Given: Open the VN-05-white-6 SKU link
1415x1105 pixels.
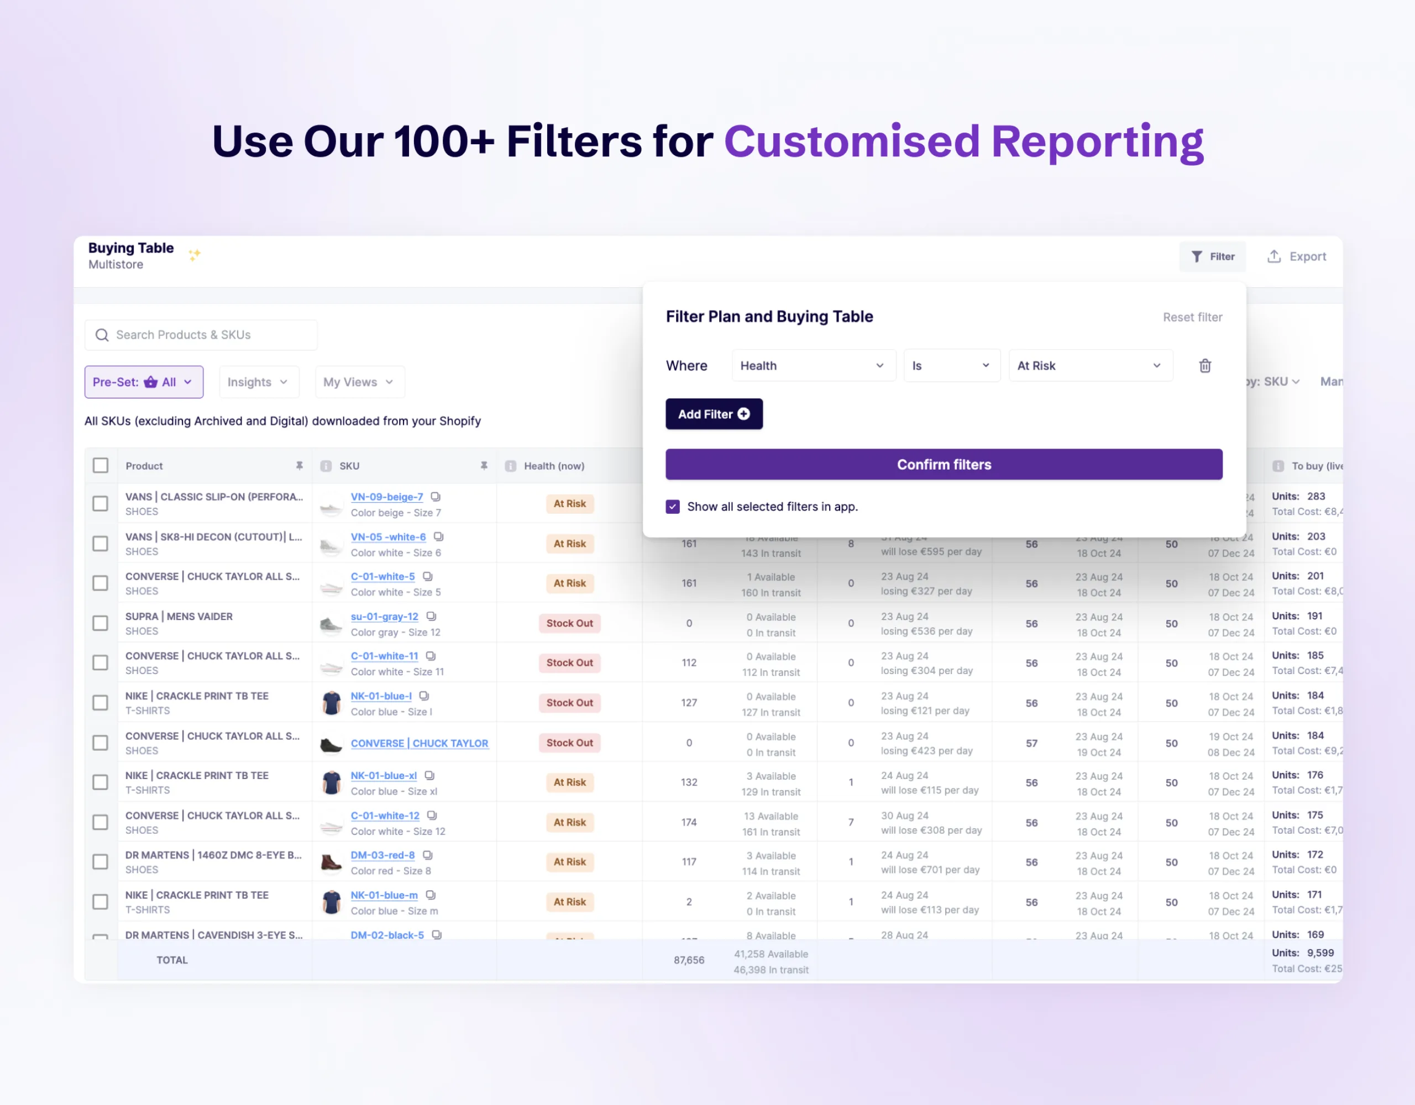Looking at the screenshot, I should coord(388,537).
